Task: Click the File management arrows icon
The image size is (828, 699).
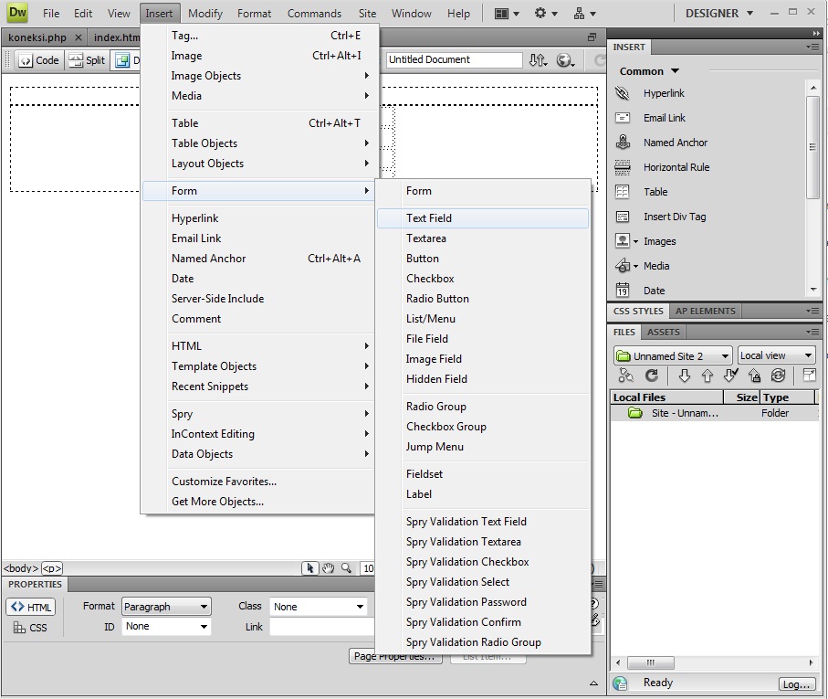Action: click(x=538, y=60)
